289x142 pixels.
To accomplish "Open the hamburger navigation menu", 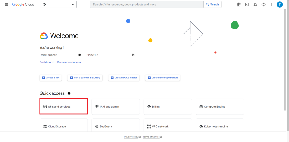I will click(6, 5).
